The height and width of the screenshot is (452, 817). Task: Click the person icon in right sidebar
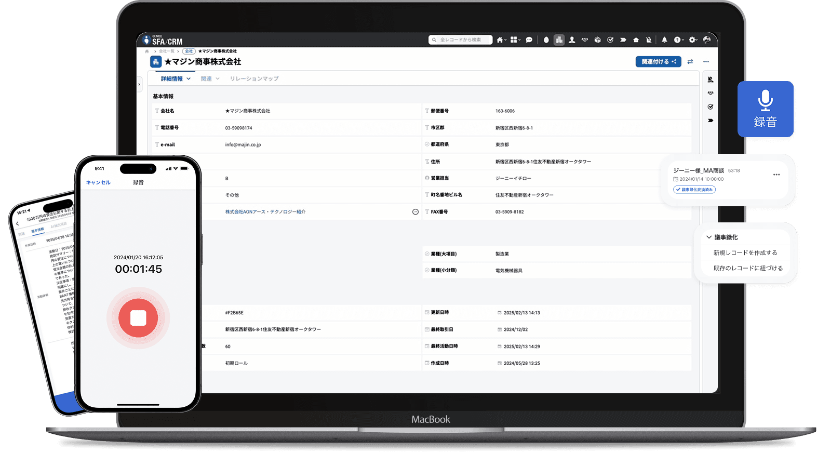[x=711, y=79]
